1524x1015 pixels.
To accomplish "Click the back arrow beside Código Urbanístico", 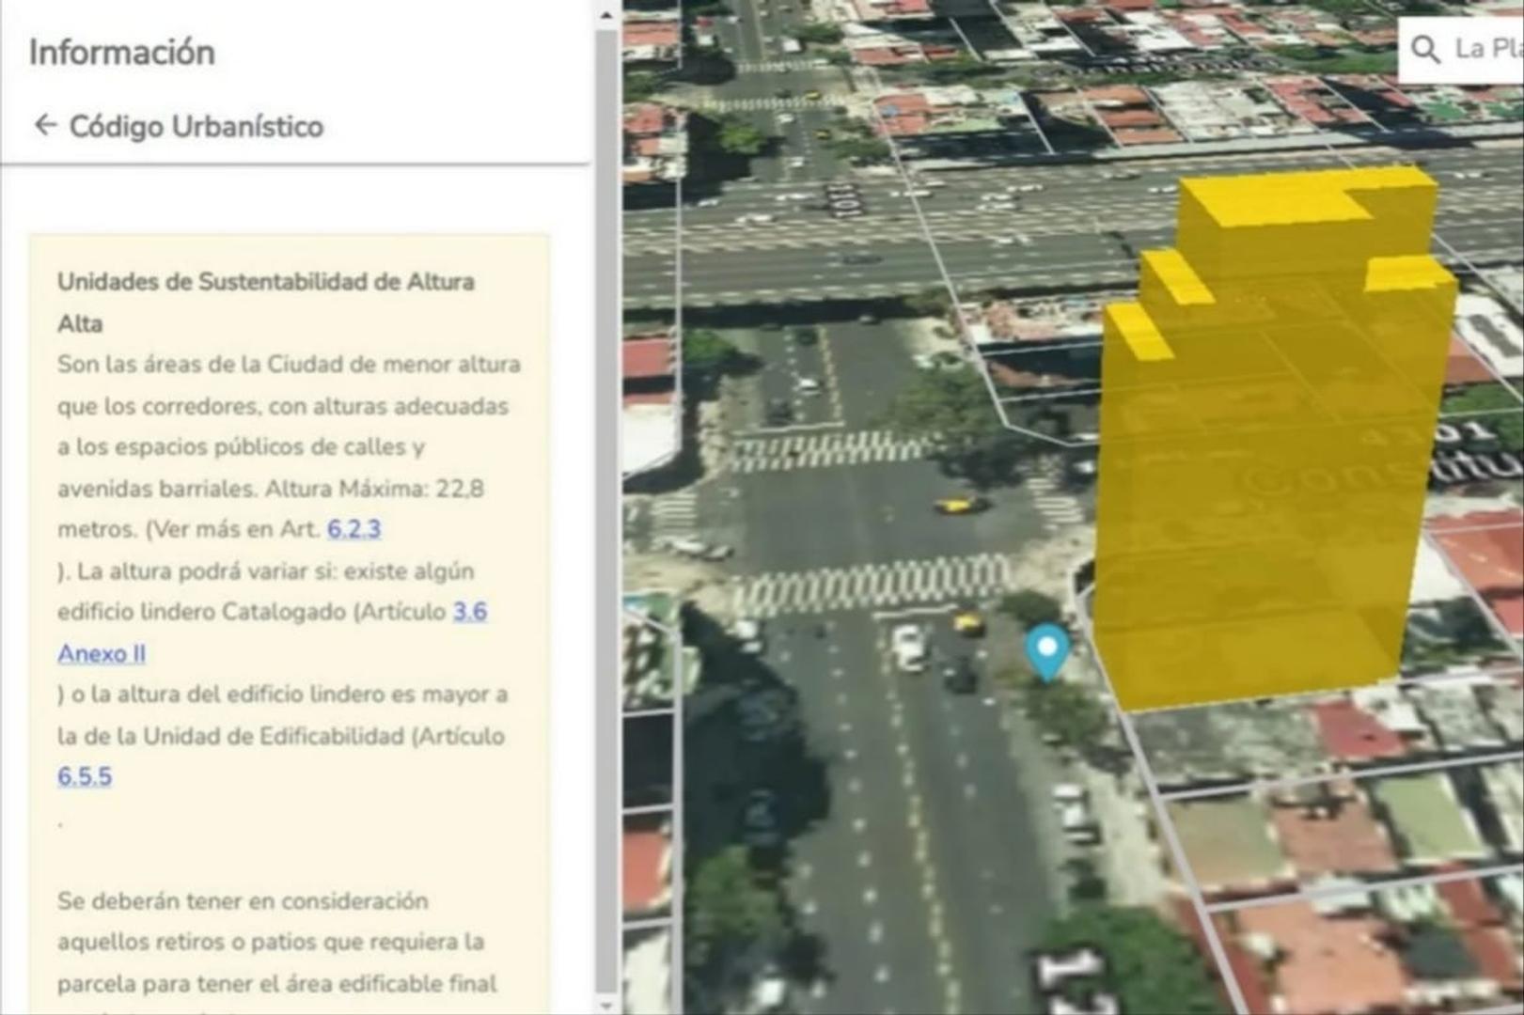I will [43, 123].
